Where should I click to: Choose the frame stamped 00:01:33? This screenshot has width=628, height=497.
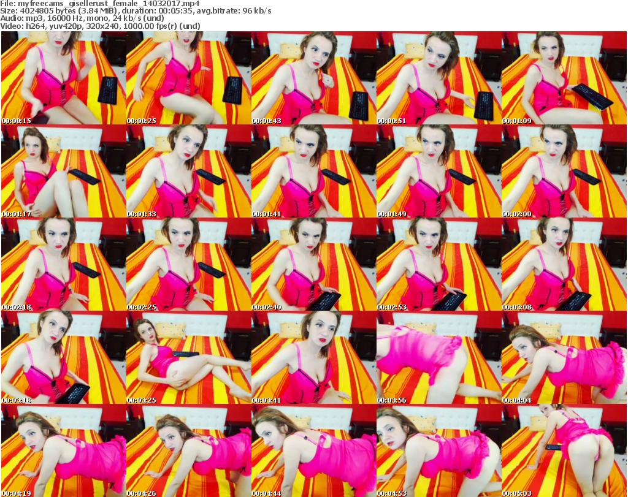pos(189,171)
